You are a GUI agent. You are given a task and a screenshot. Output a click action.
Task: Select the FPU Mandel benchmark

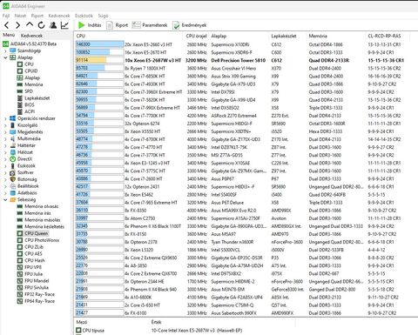(33, 281)
